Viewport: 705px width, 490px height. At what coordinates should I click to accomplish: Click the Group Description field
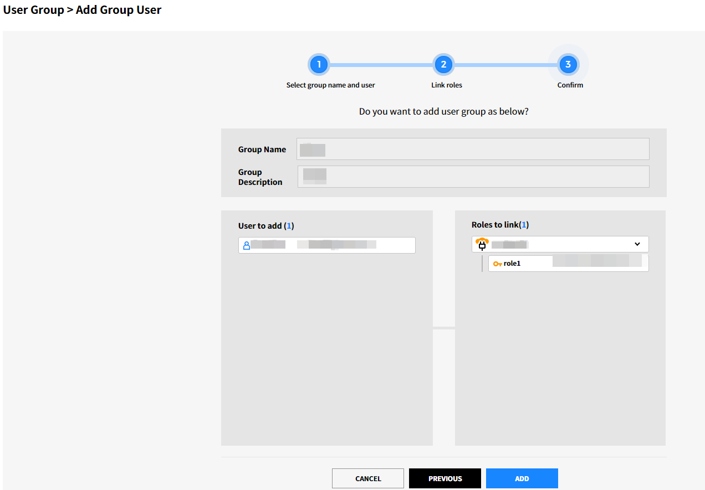click(x=473, y=177)
